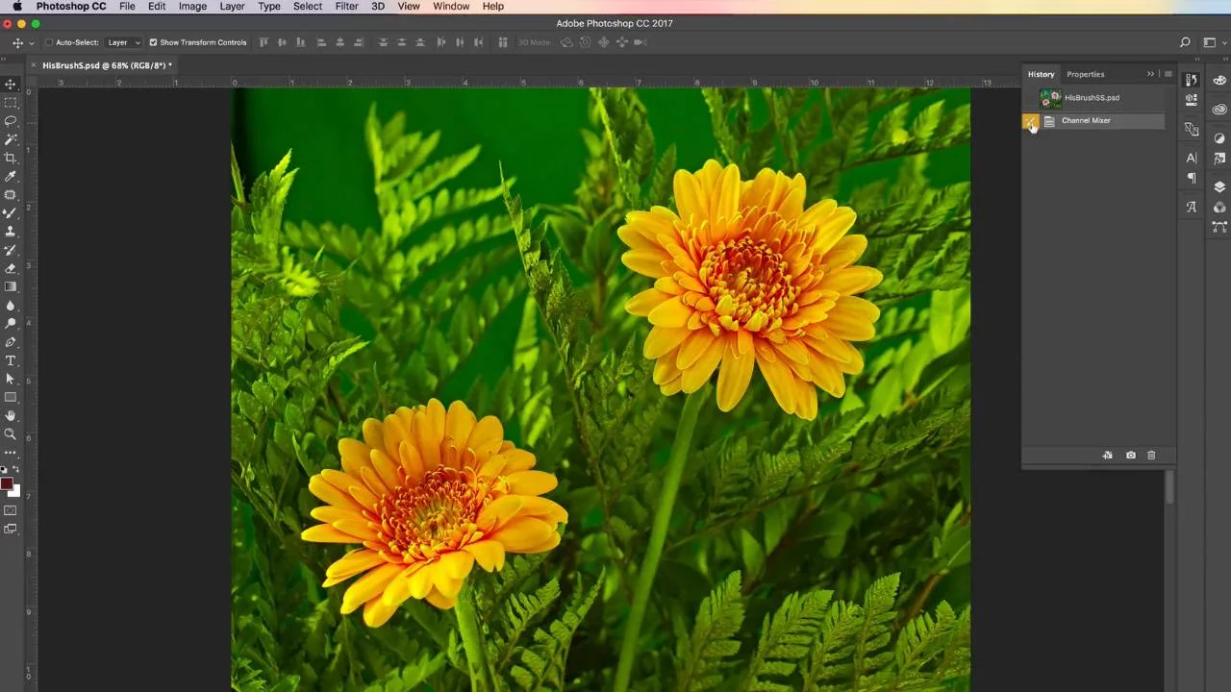
Task: Create new document from current state
Action: click(1107, 456)
